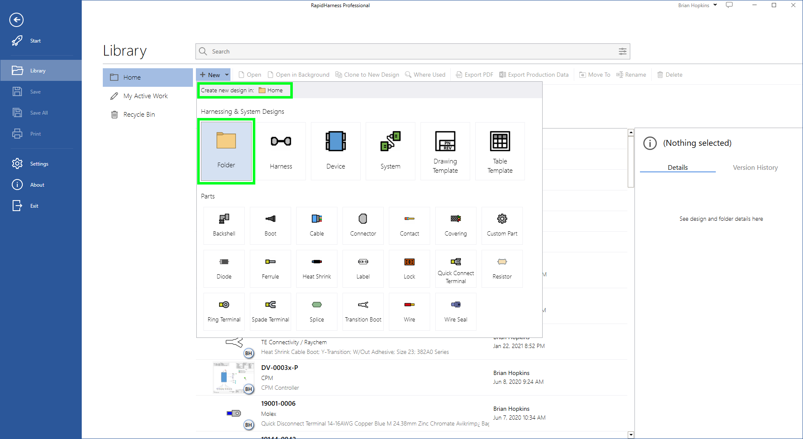803x439 pixels.
Task: Expand the New dropdown arrow
Action: [x=227, y=75]
